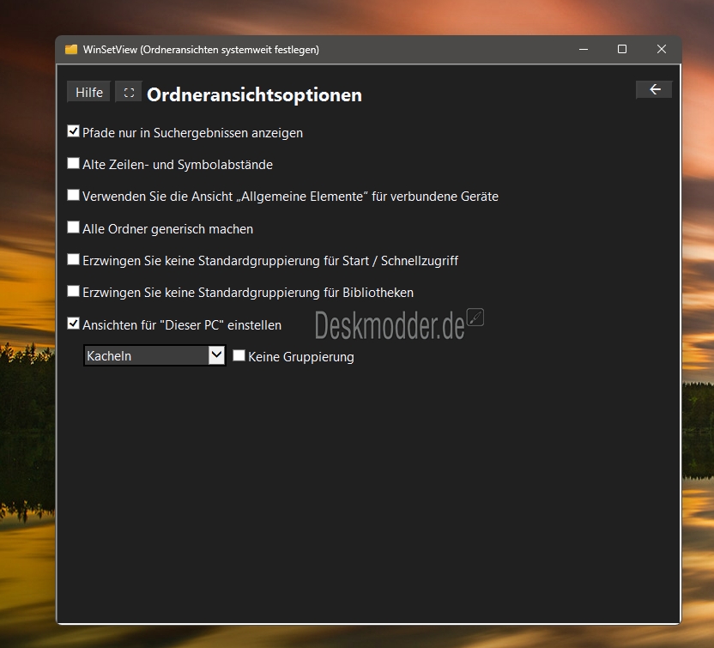This screenshot has height=648, width=714.
Task: Check no Standardgruppierung für Start / Schnellzugriff
Action: (x=73, y=259)
